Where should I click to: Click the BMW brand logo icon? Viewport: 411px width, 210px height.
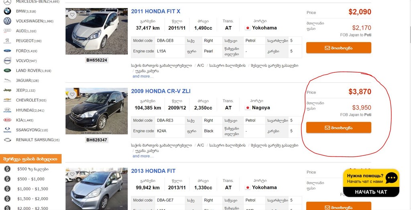pos(7,11)
